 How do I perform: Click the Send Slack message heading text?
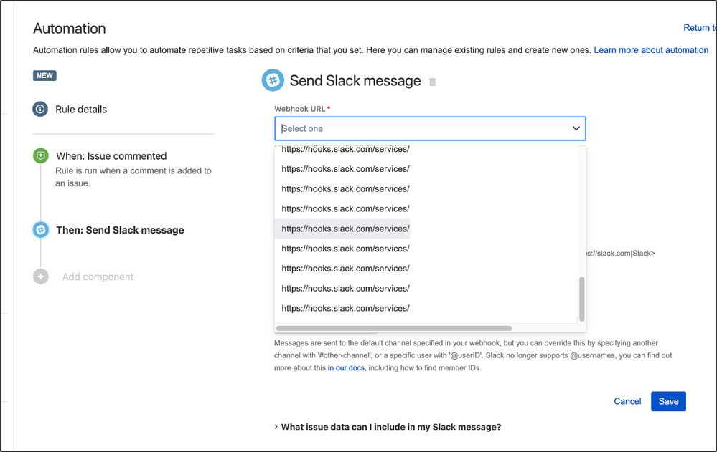(355, 81)
